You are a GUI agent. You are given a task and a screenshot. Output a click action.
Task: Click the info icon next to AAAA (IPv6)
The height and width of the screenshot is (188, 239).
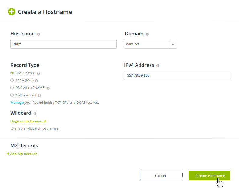tap(36, 81)
